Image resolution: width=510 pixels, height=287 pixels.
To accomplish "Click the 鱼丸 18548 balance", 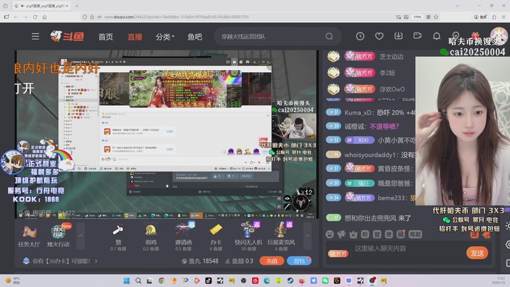I will pyautogui.click(x=200, y=261).
